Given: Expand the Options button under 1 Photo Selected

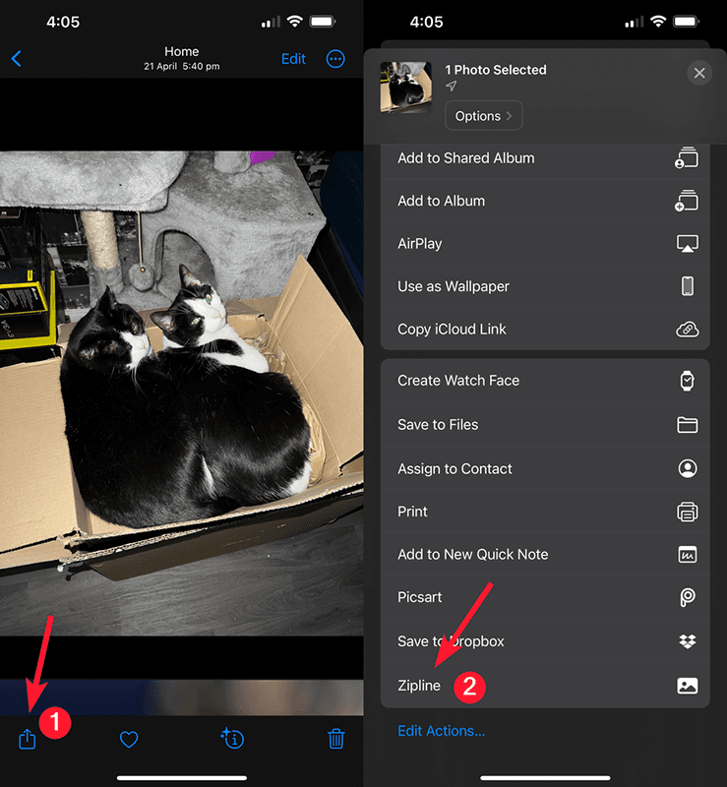Looking at the screenshot, I should pos(483,116).
